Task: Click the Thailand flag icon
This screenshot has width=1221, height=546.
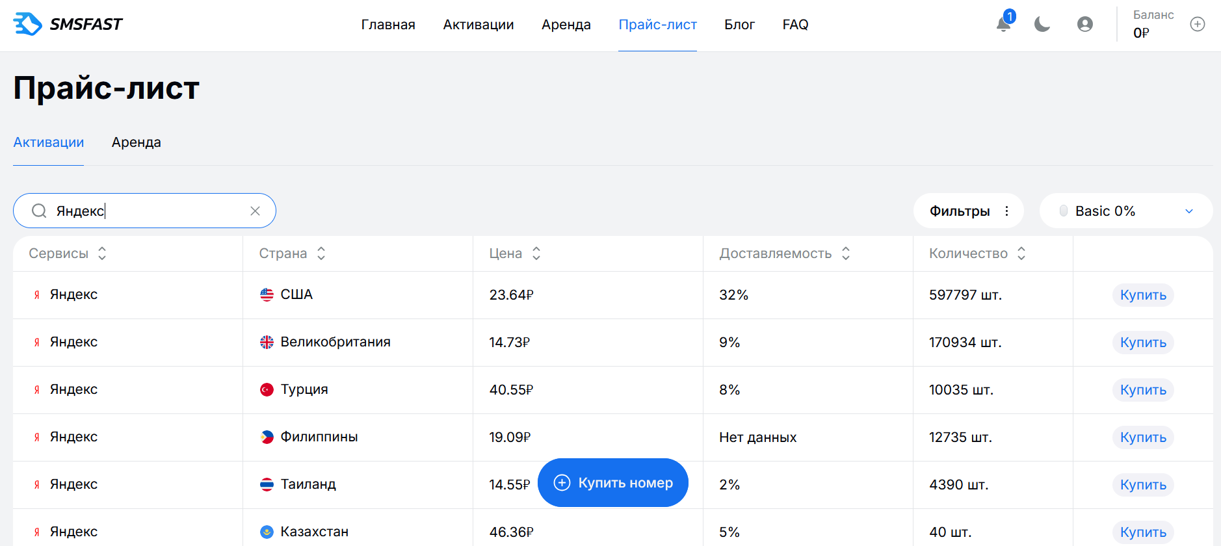Action: coord(267,484)
